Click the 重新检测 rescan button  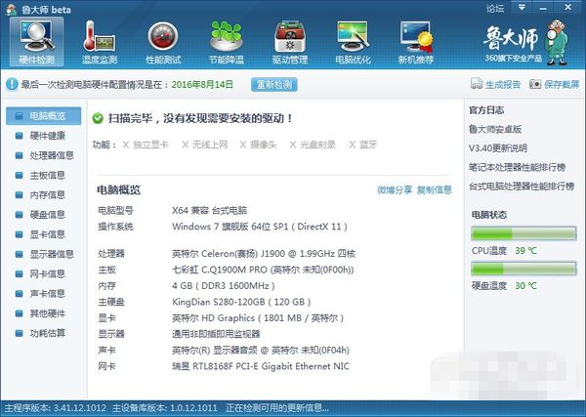tap(274, 84)
